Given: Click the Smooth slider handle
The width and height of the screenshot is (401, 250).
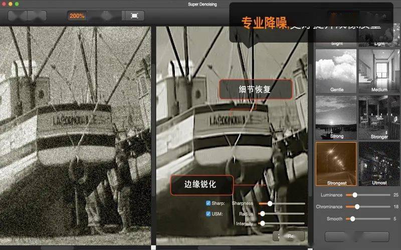Looking at the screenshot, I should [x=352, y=218].
